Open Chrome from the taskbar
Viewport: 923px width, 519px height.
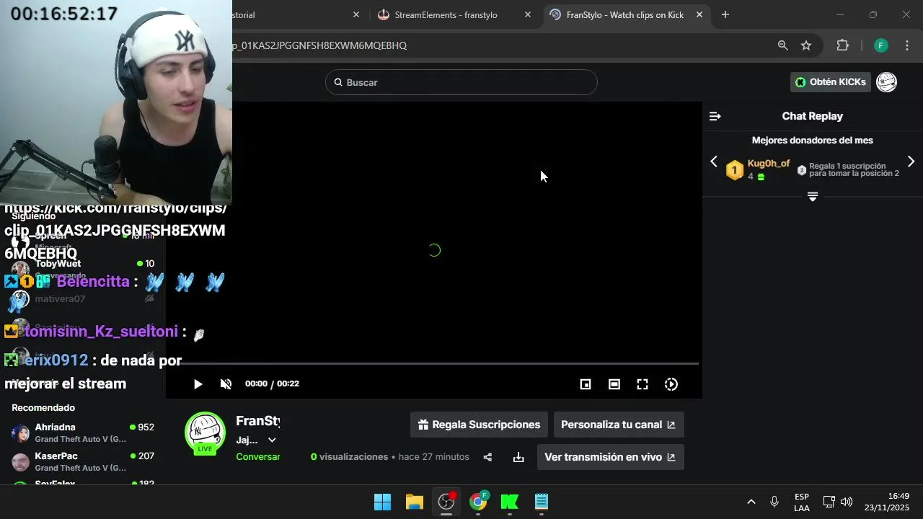coord(478,502)
